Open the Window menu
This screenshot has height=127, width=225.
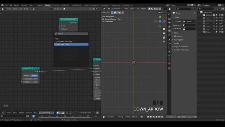pyautogui.click(x=24, y=5)
